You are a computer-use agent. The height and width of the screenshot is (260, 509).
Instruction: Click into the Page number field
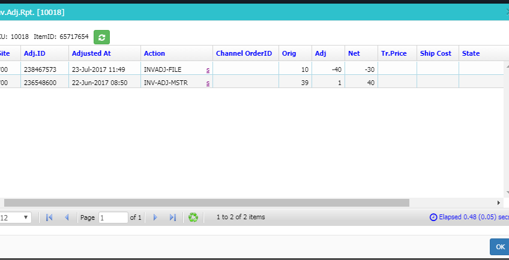(113, 217)
